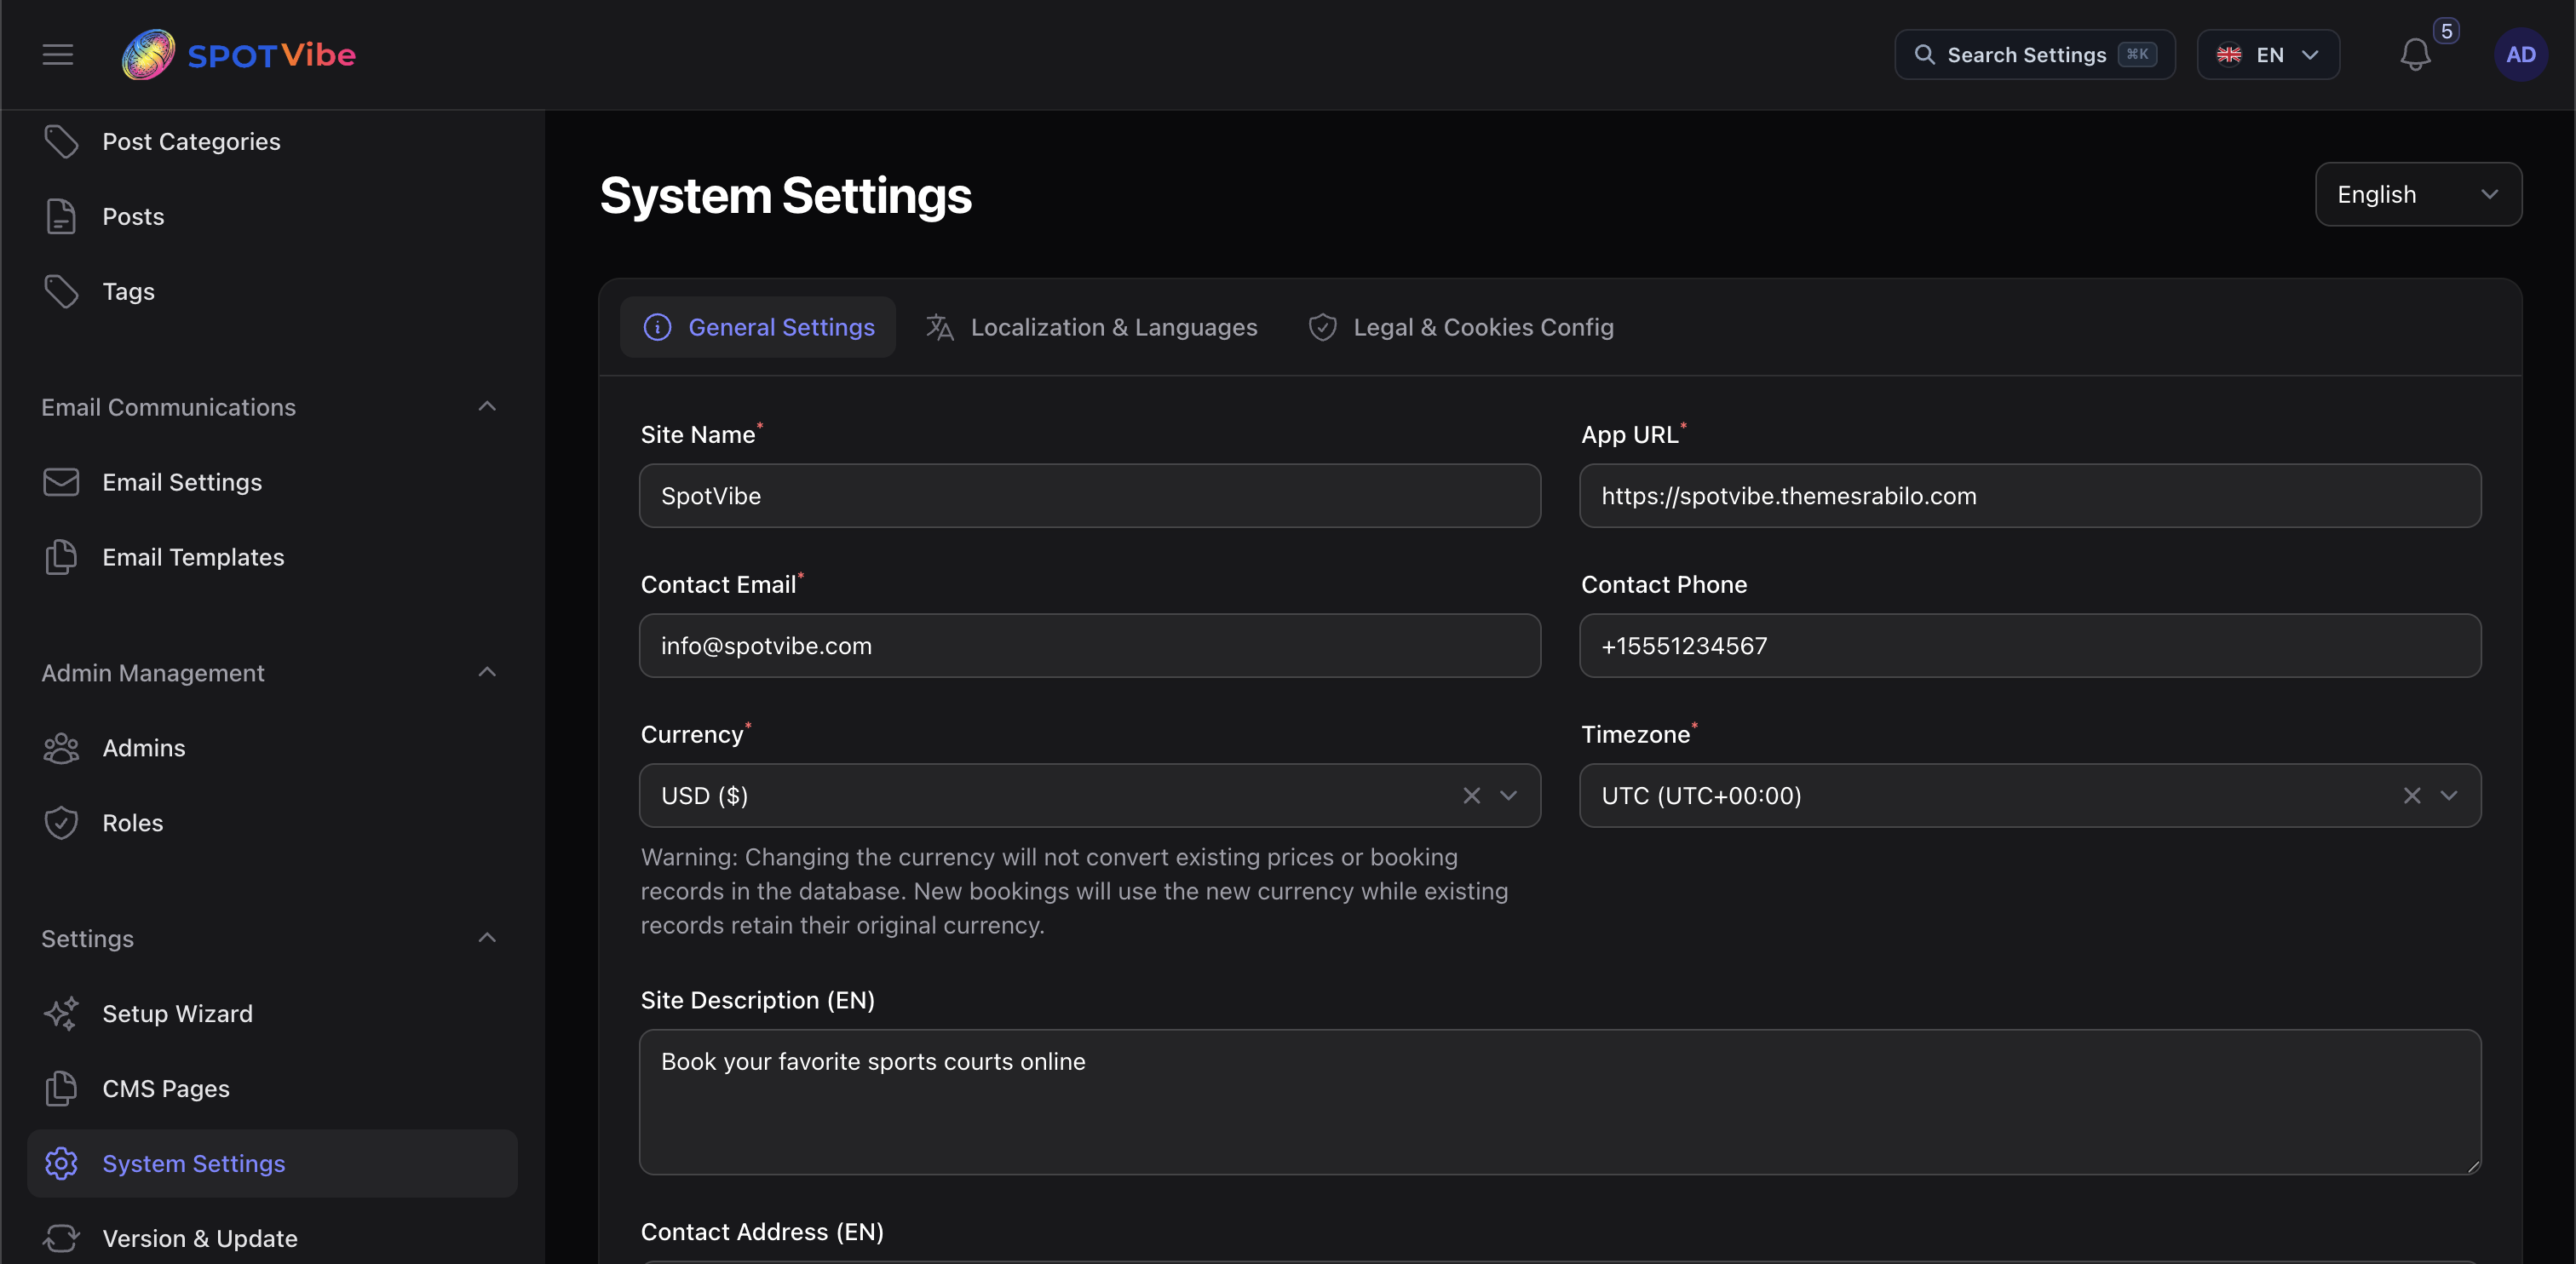Click the Email Settings envelope icon

[x=61, y=482]
